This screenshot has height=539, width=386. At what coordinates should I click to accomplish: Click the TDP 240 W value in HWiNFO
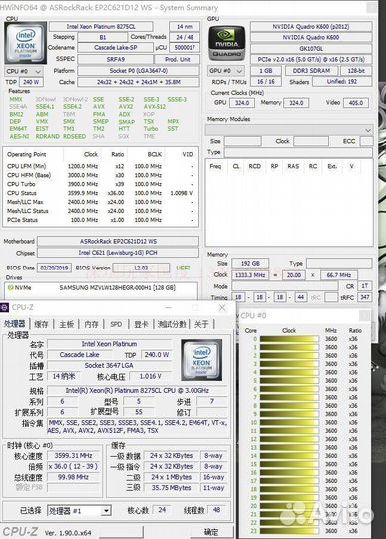(x=31, y=82)
